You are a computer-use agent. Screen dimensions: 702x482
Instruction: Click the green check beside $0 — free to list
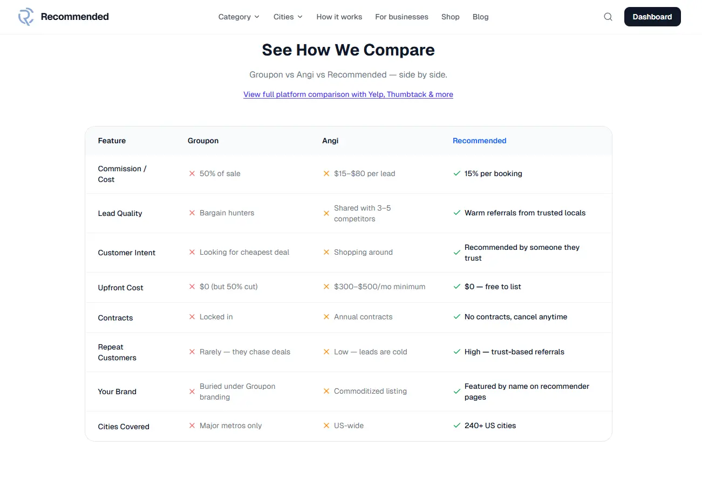coord(457,287)
